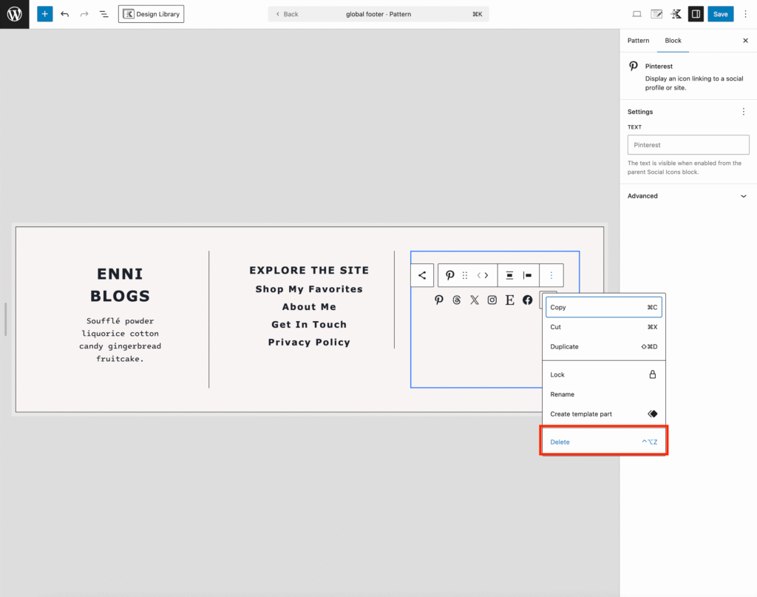Click the undo arrow icon
Image resolution: width=757 pixels, height=597 pixels.
65,14
